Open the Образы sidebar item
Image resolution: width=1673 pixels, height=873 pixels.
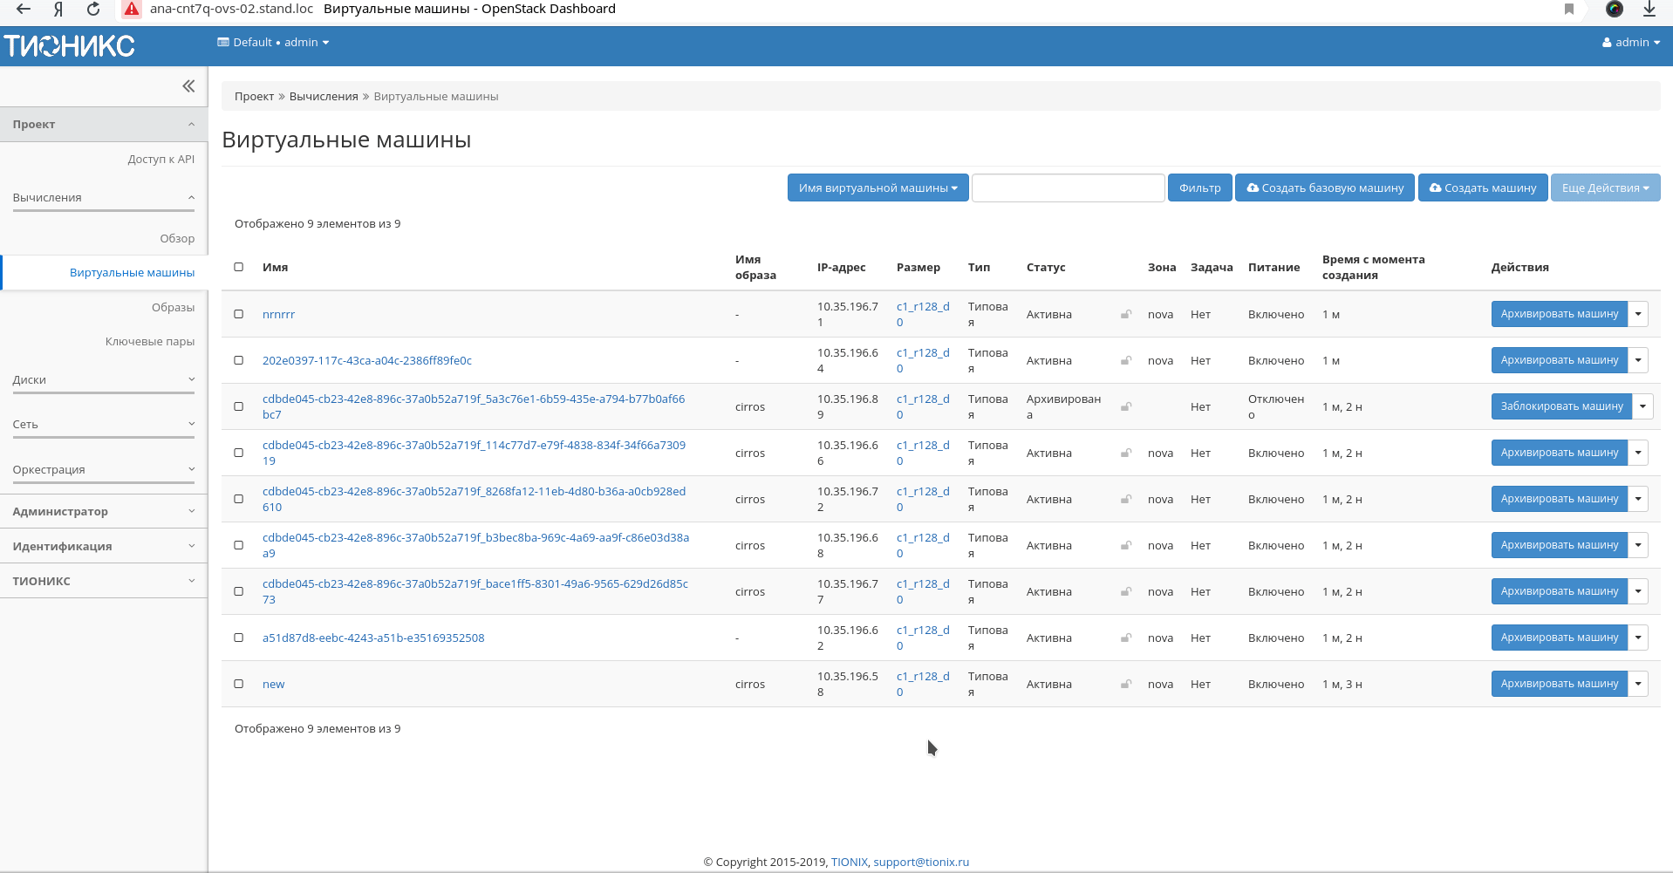coord(173,307)
